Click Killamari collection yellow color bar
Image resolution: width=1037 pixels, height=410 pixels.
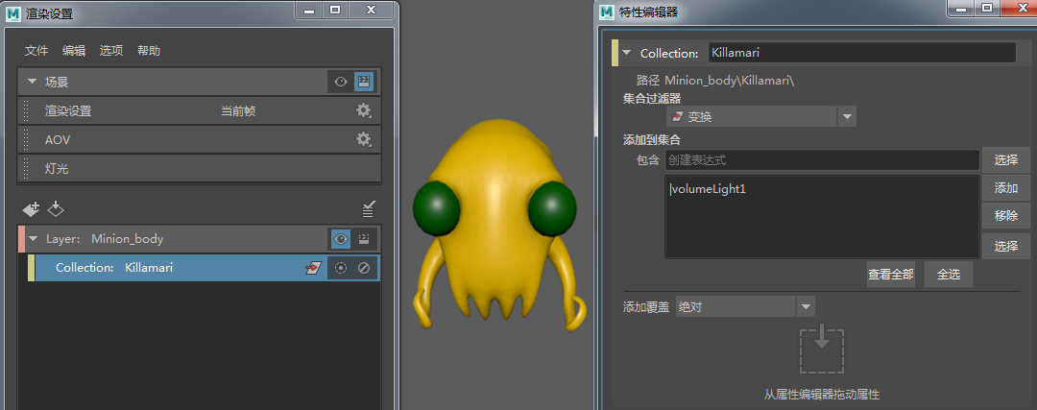pos(31,269)
